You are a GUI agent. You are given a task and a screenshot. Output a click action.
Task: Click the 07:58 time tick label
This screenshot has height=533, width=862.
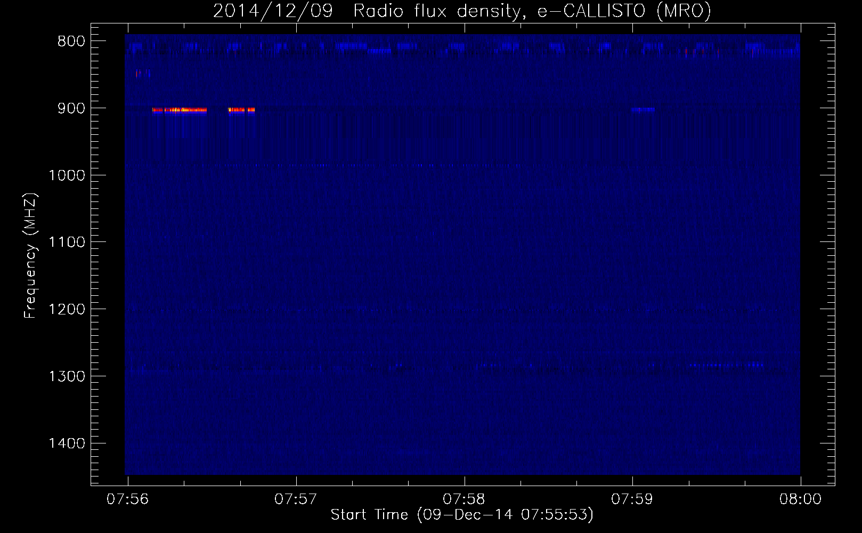tap(465, 499)
